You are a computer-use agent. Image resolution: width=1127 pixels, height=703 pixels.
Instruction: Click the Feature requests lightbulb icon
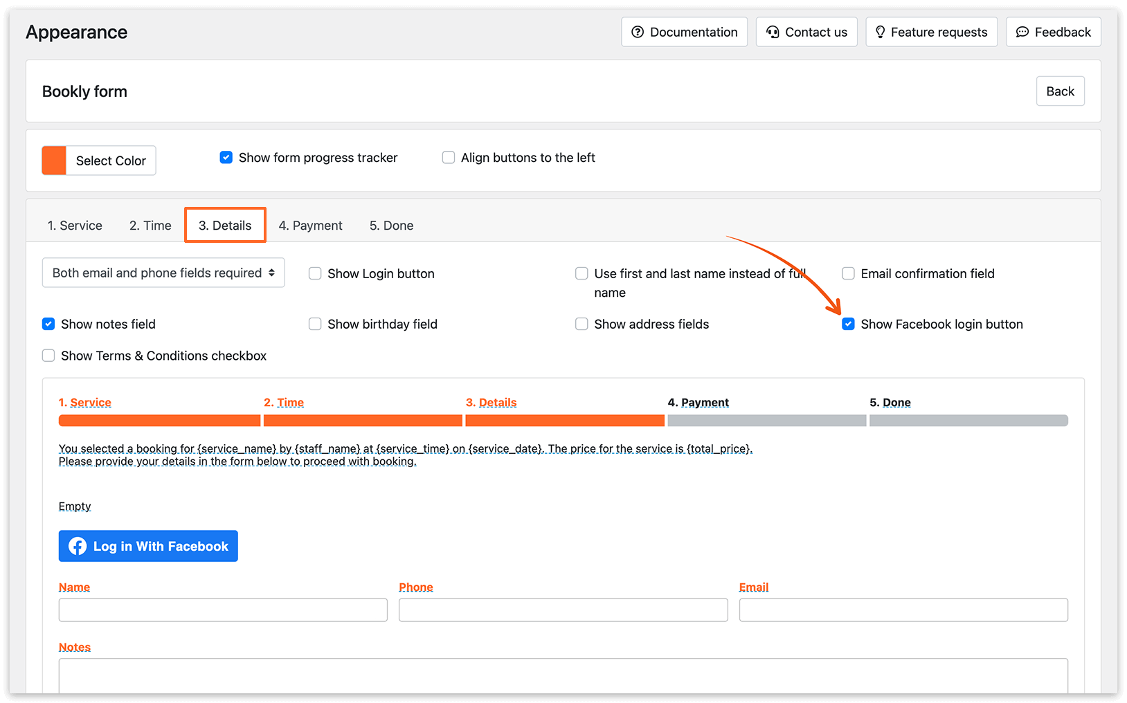pyautogui.click(x=880, y=32)
